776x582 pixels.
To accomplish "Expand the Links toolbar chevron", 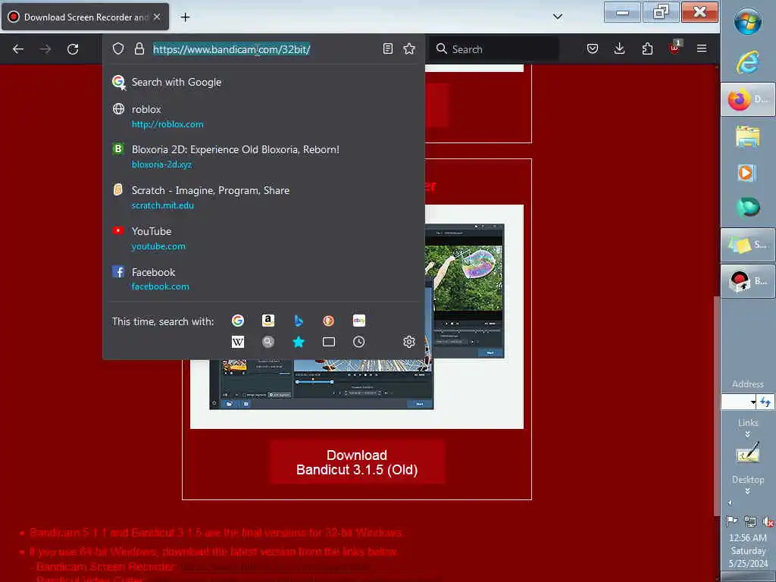I will [x=748, y=434].
